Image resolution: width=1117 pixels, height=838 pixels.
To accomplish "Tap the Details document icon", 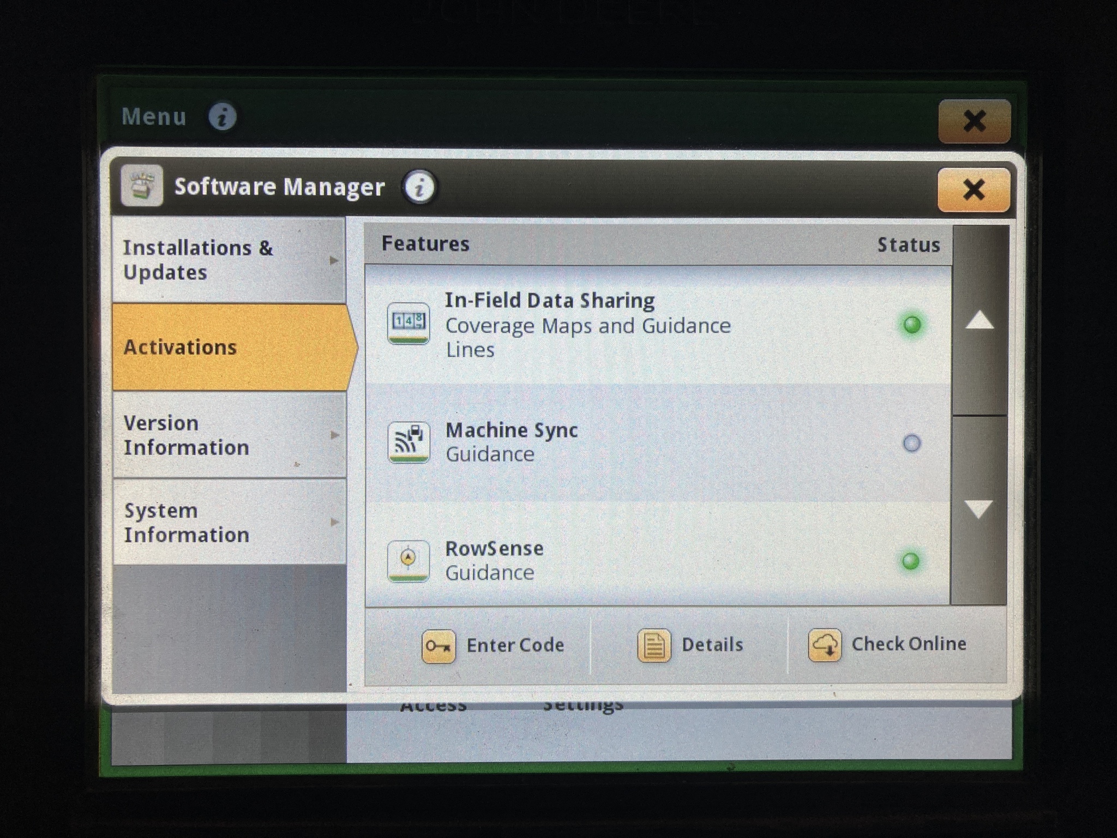I will point(654,645).
